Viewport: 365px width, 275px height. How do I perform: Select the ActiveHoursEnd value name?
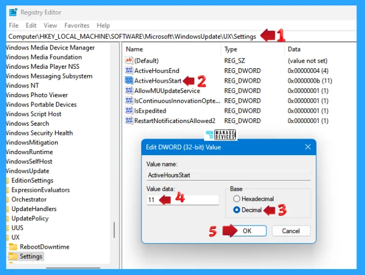(x=157, y=70)
